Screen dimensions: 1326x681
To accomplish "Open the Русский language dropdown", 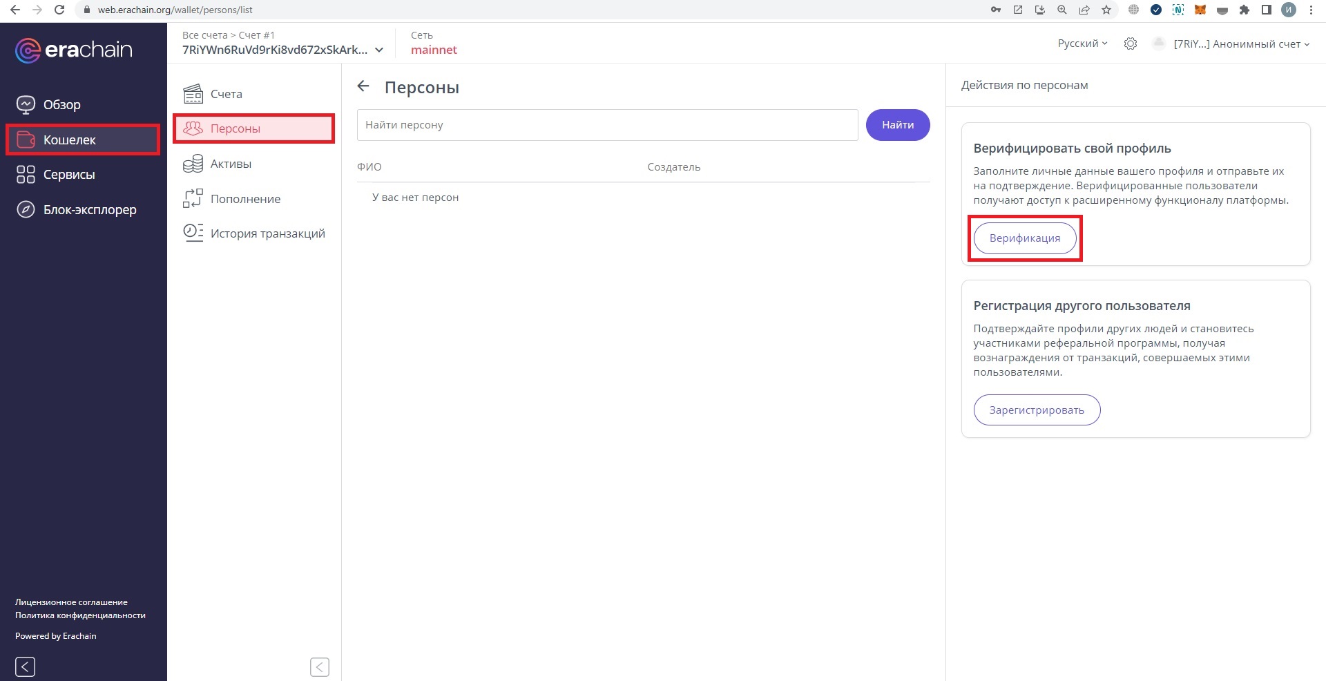I will coord(1082,44).
